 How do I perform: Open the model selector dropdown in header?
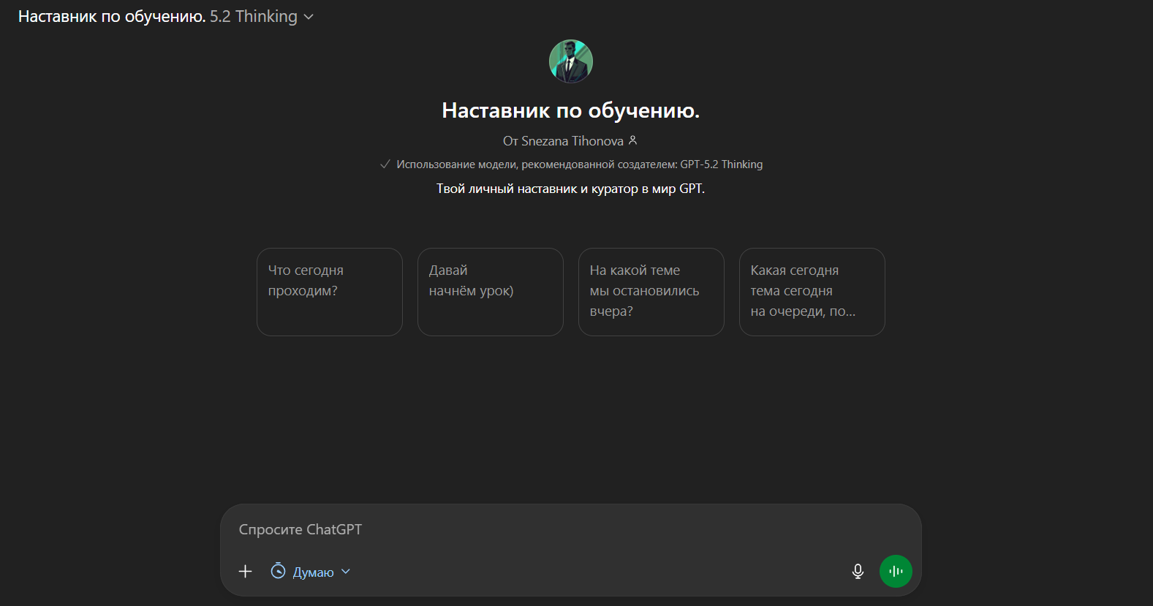(x=166, y=17)
